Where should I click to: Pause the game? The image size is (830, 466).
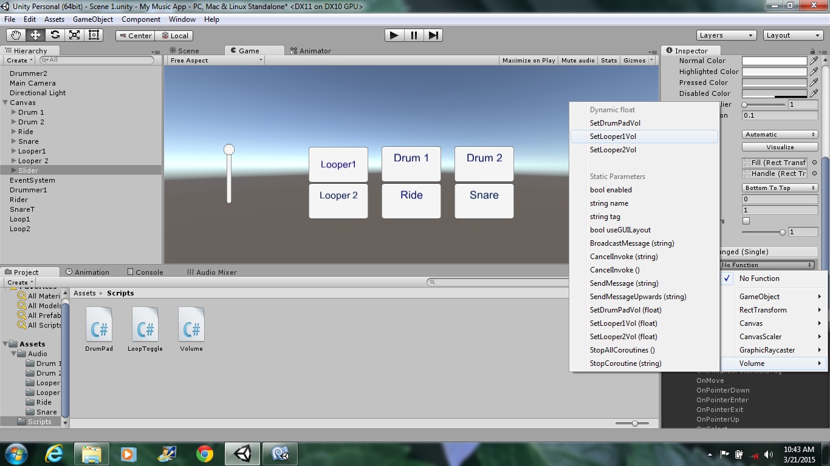(414, 35)
